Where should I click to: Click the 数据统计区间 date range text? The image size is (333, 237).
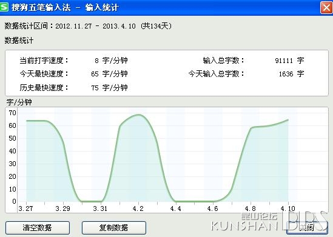click(88, 26)
